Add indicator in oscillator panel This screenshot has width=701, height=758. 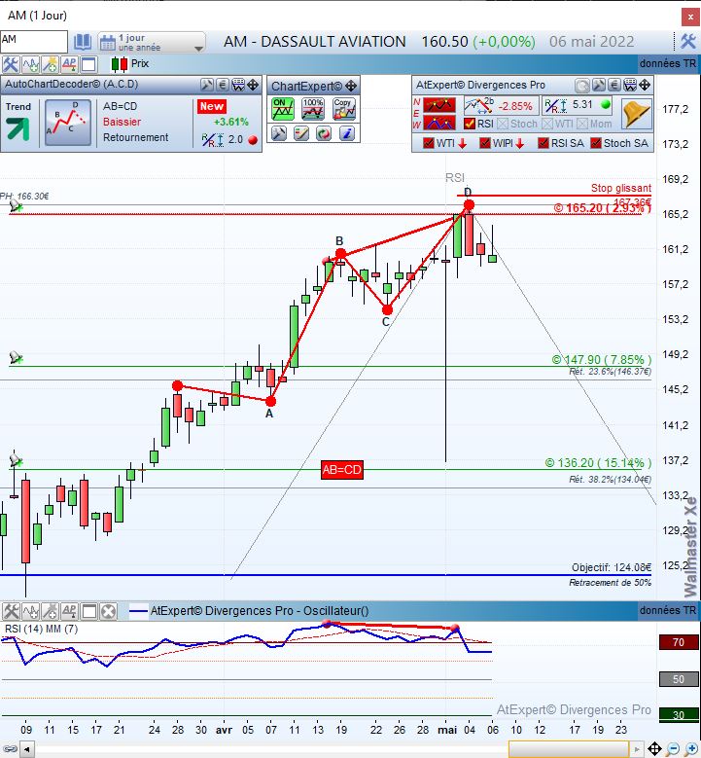click(31, 611)
